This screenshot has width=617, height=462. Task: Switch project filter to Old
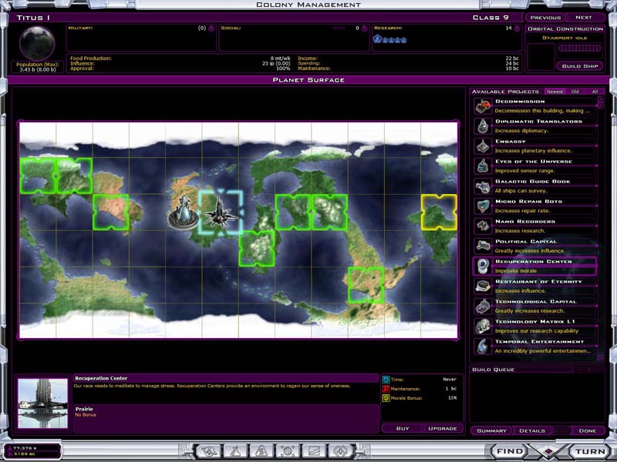point(575,92)
